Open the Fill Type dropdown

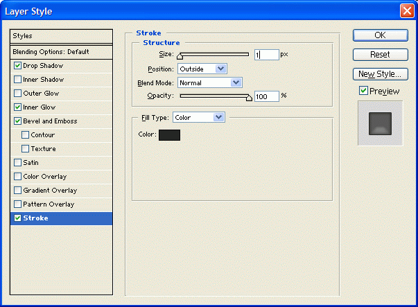[x=199, y=118]
